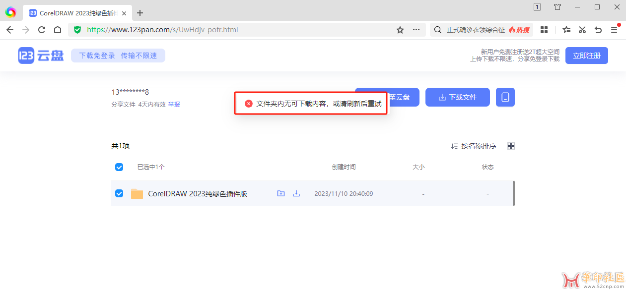Go forward to next page
The height and width of the screenshot is (290, 626).
[x=26, y=30]
